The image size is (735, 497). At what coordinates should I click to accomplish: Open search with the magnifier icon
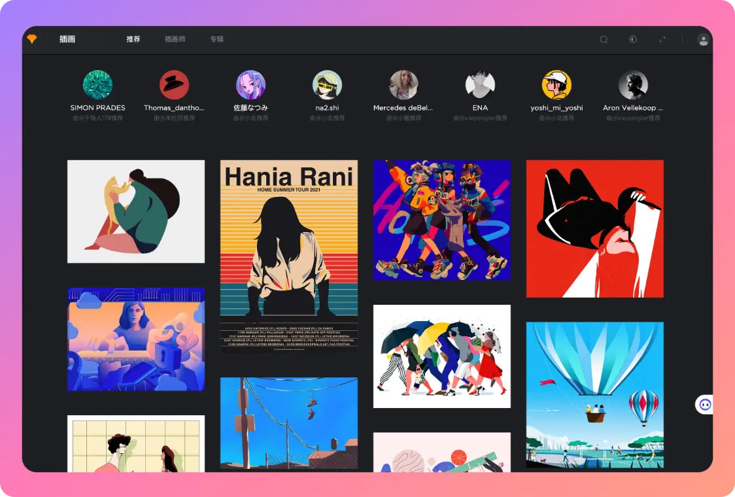[604, 39]
